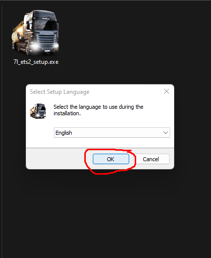Close the Select Setup Language dialog
Image resolution: width=211 pixels, height=258 pixels.
coord(167,91)
